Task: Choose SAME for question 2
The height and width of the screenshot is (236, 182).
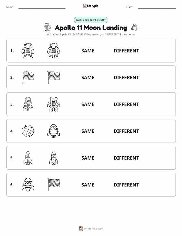Action: (x=88, y=77)
